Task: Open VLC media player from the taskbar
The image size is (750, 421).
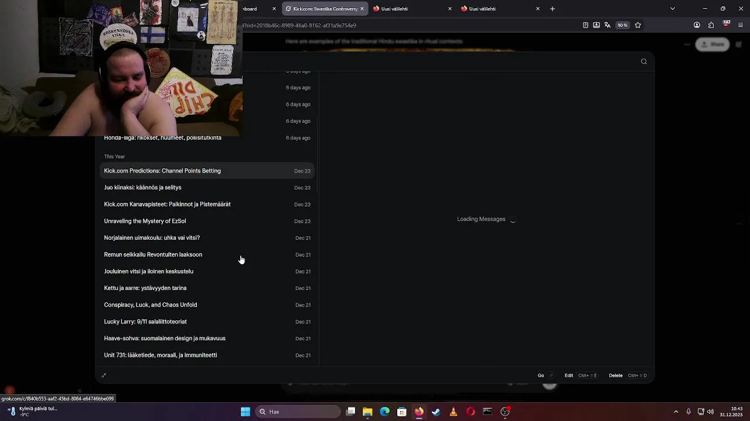Action: pos(453,412)
